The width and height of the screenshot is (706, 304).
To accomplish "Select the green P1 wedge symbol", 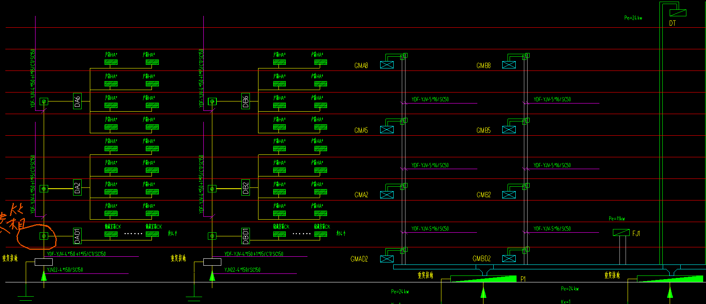I will (483, 279).
